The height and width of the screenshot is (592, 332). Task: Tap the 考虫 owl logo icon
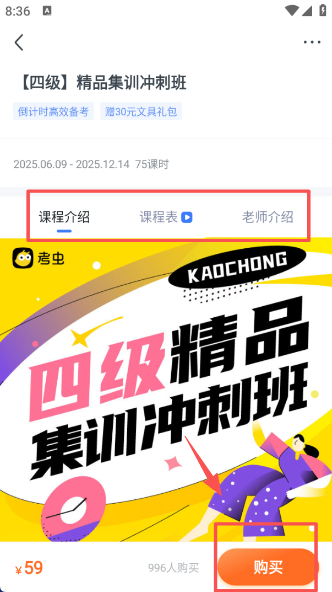tap(23, 258)
